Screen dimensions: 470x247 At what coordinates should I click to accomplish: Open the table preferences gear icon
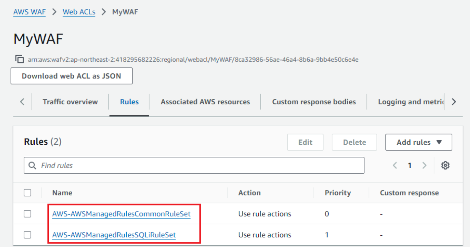coord(445,165)
